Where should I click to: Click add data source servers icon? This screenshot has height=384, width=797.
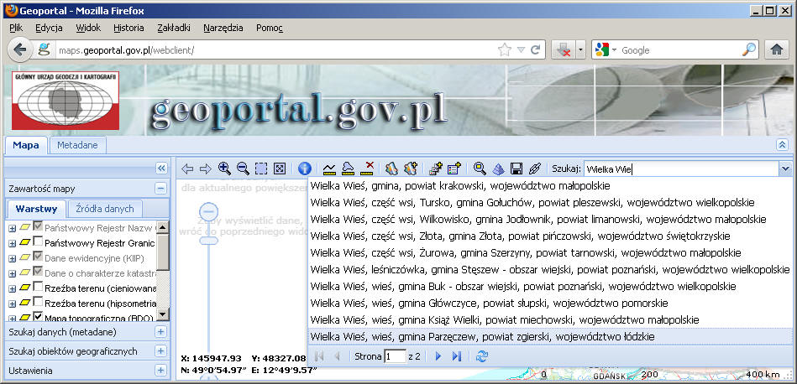pyautogui.click(x=436, y=169)
